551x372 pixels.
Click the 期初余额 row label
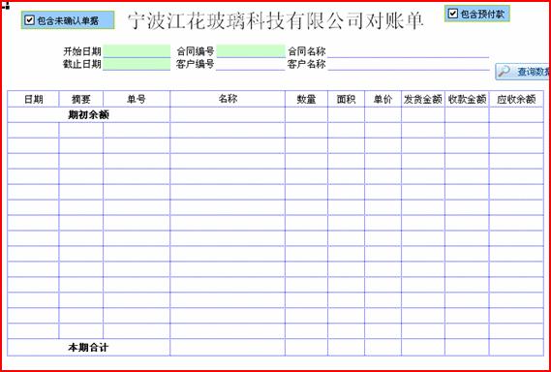(x=88, y=115)
